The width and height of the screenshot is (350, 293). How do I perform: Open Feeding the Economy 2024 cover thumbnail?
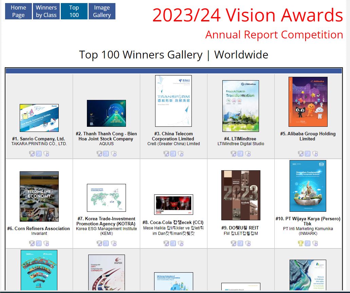(x=39, y=196)
